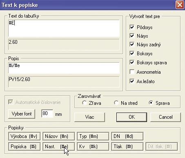Click the preview text PV15/2.60
185x158 pixels.
tap(19, 79)
